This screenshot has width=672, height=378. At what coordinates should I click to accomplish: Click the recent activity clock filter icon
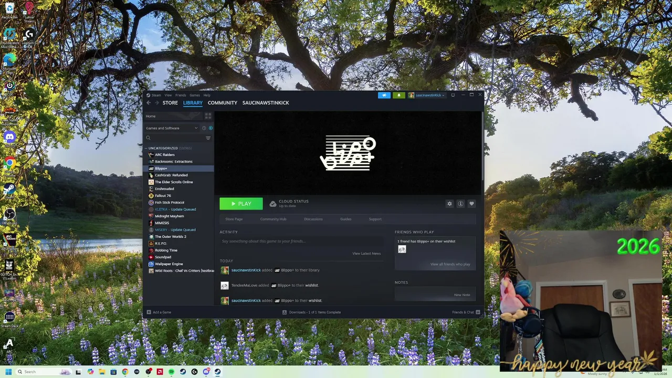pyautogui.click(x=204, y=128)
